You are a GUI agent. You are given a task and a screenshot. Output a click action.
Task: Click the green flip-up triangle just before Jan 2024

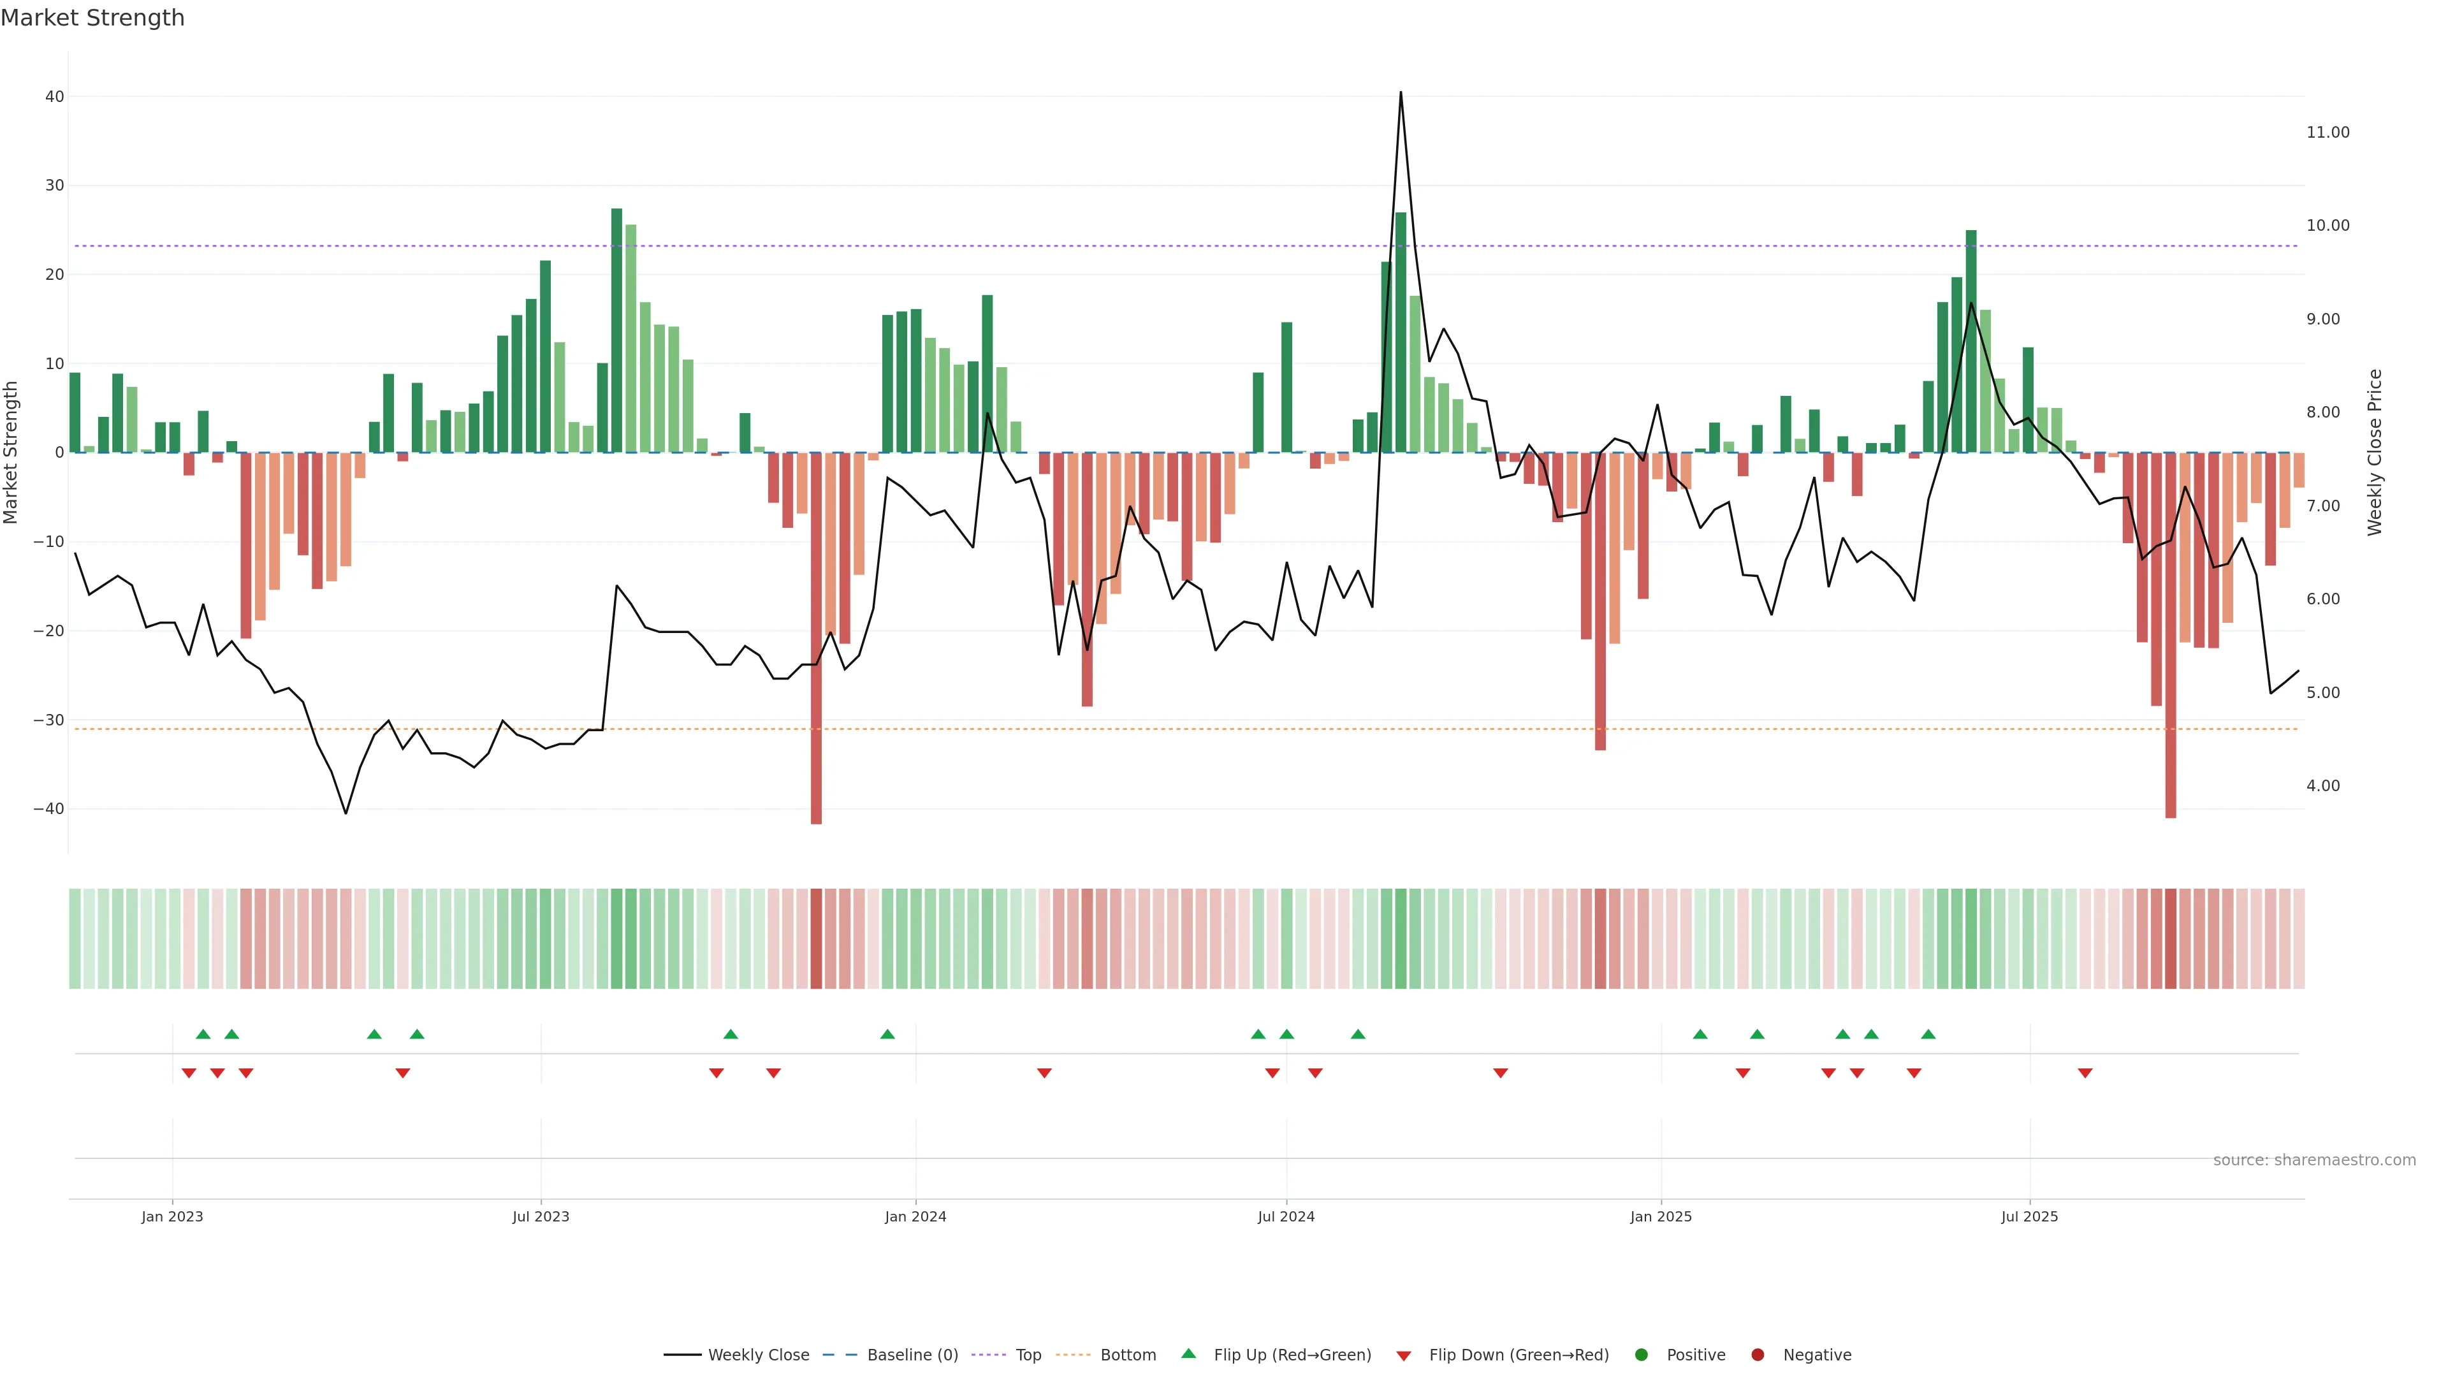coord(887,1034)
